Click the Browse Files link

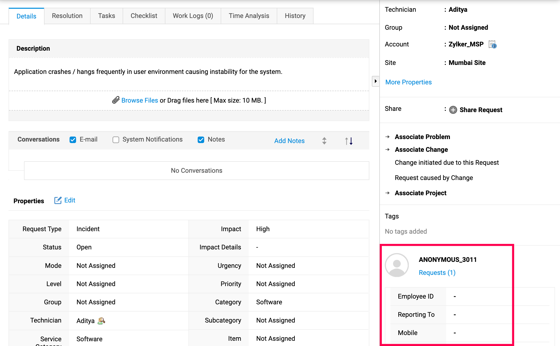click(x=140, y=100)
